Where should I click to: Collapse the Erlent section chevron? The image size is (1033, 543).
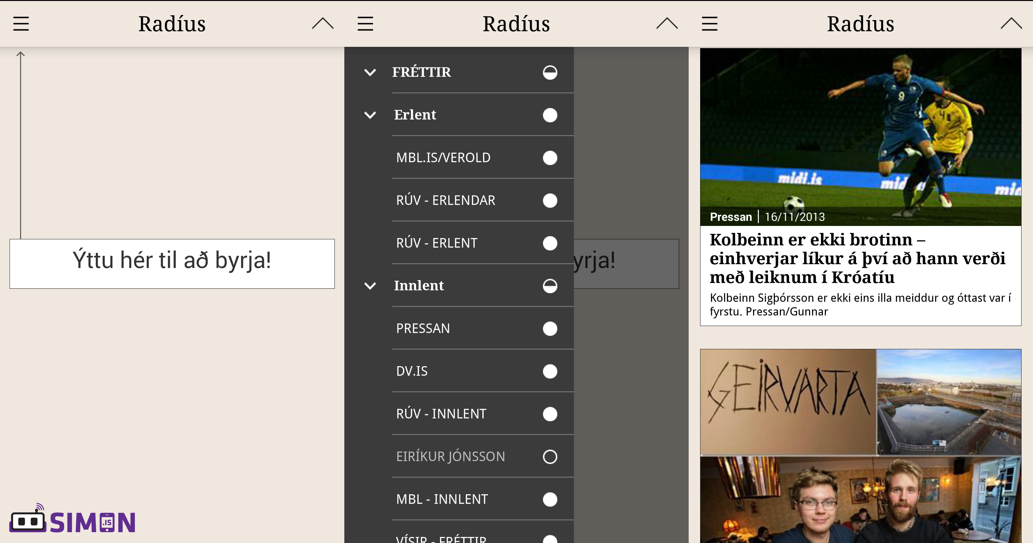click(x=370, y=115)
